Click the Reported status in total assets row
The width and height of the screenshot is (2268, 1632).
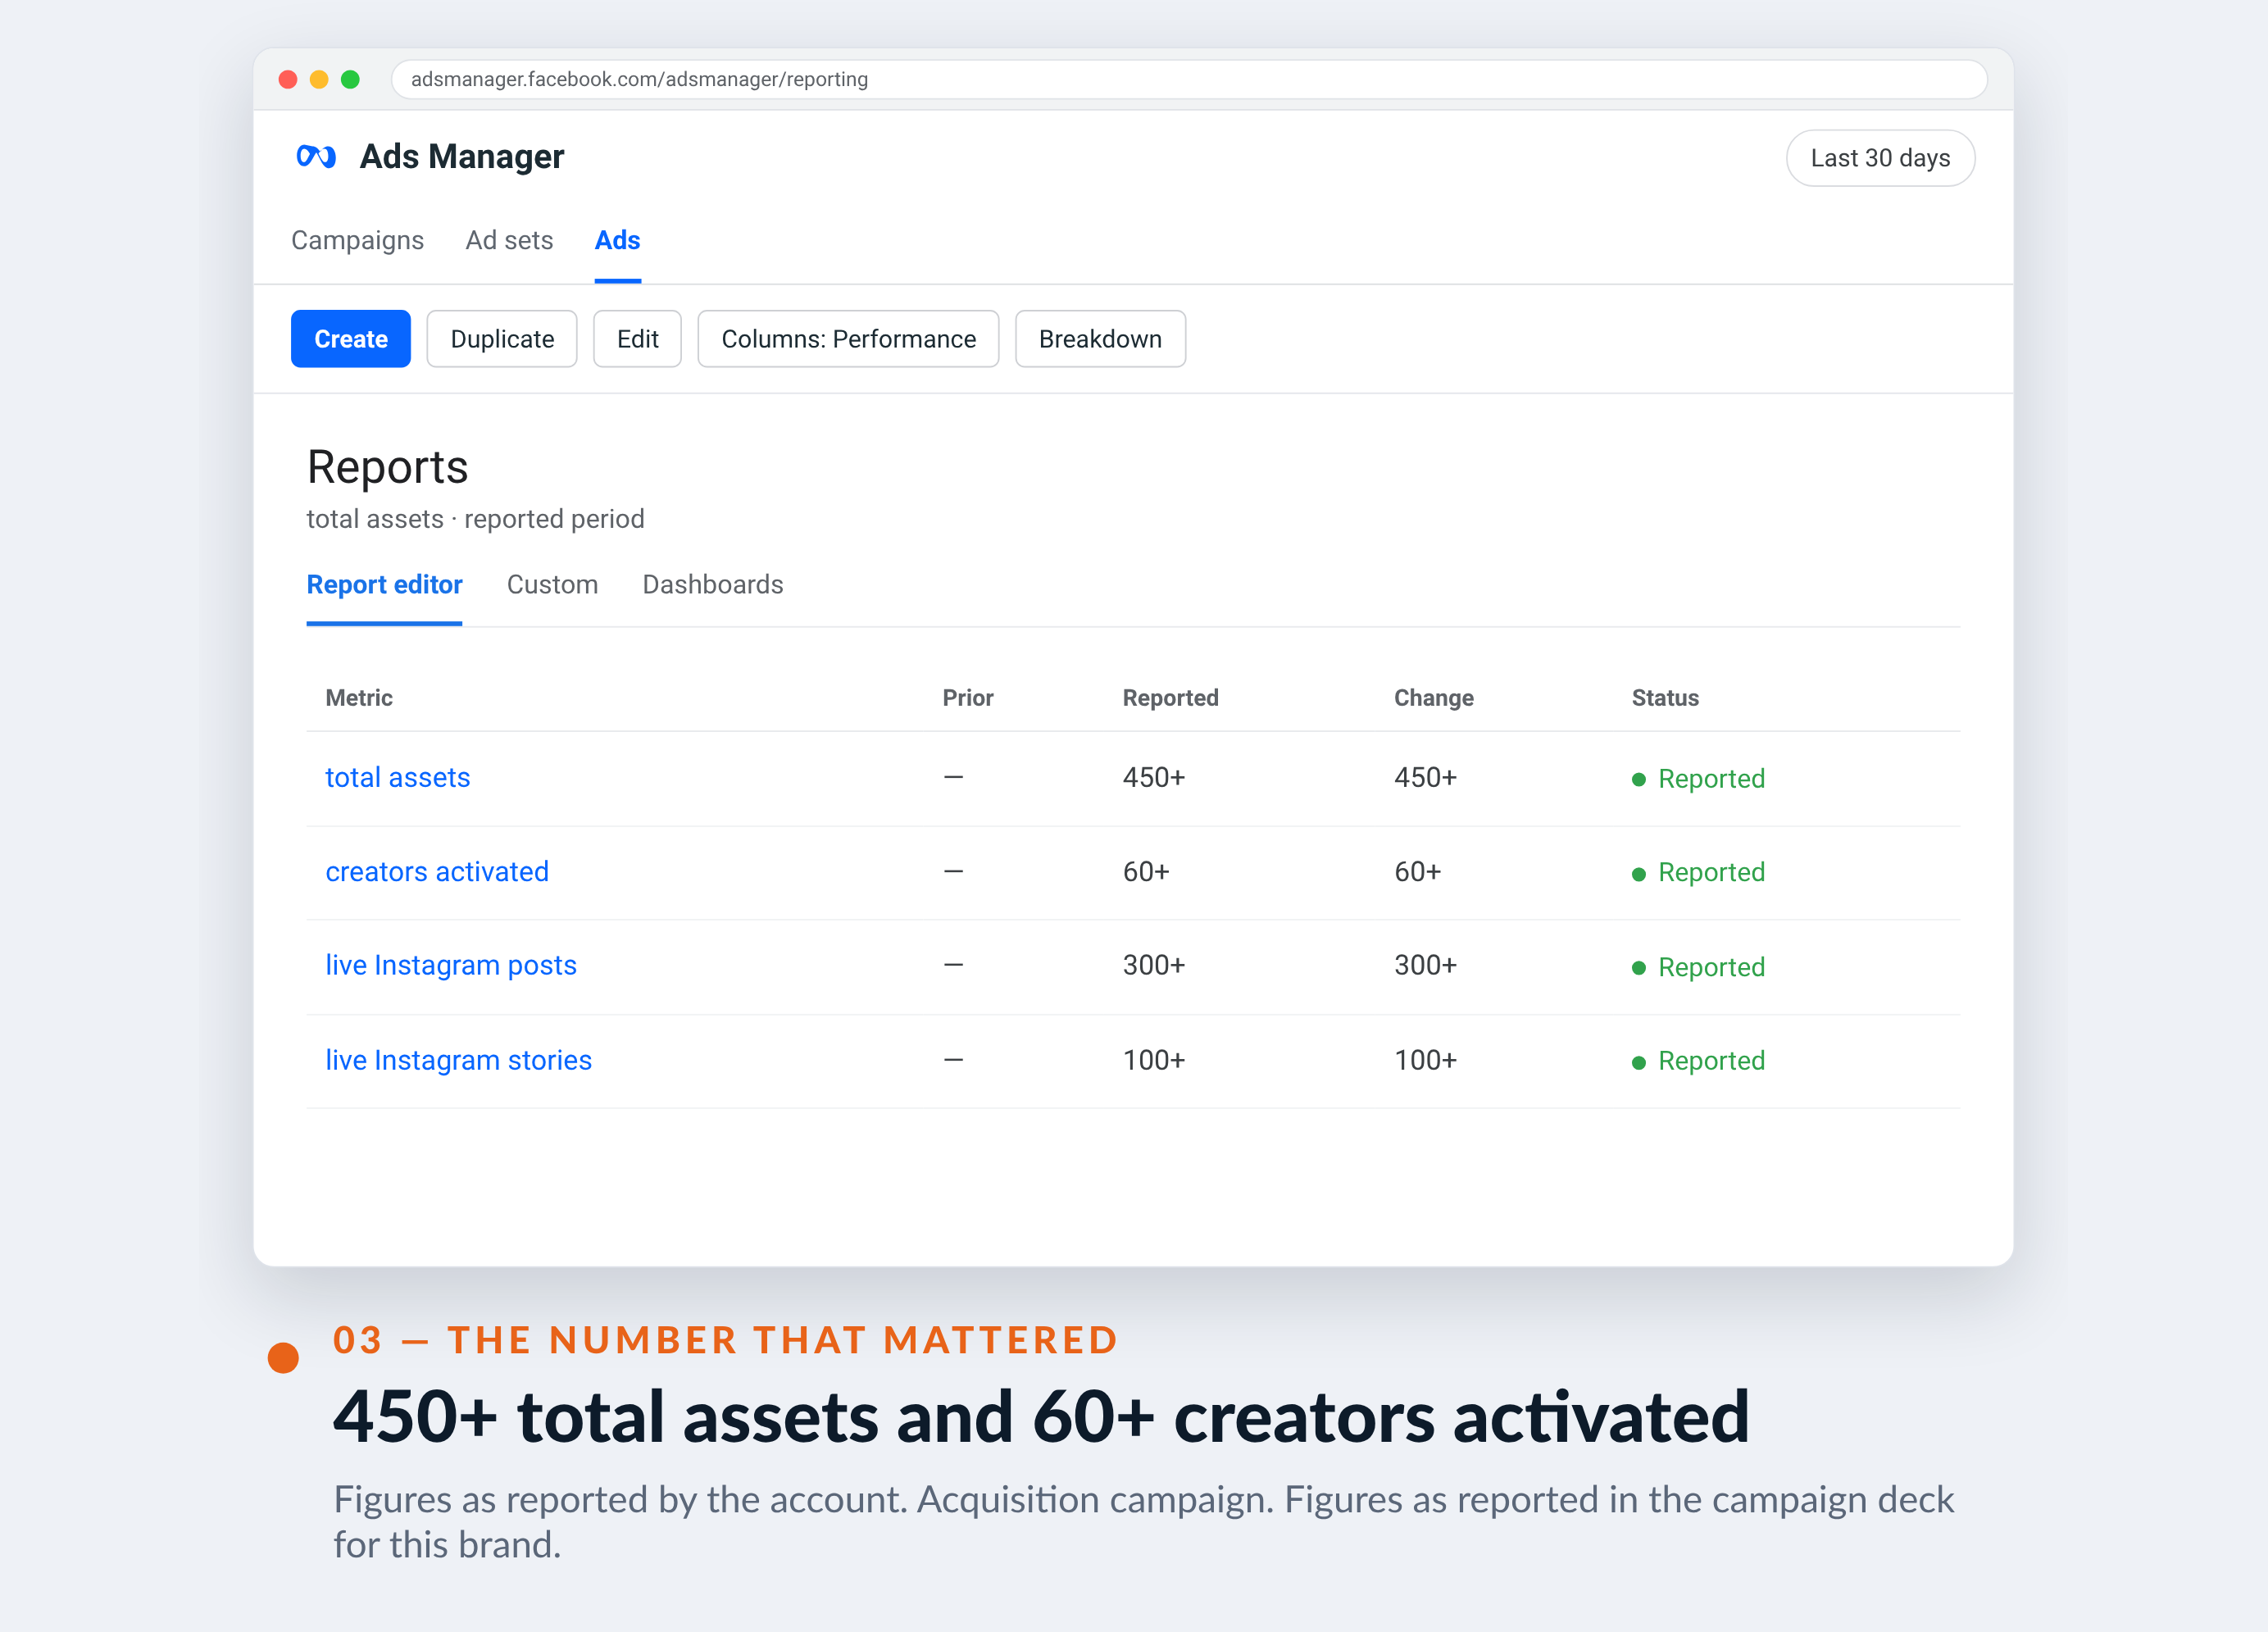(x=1698, y=779)
